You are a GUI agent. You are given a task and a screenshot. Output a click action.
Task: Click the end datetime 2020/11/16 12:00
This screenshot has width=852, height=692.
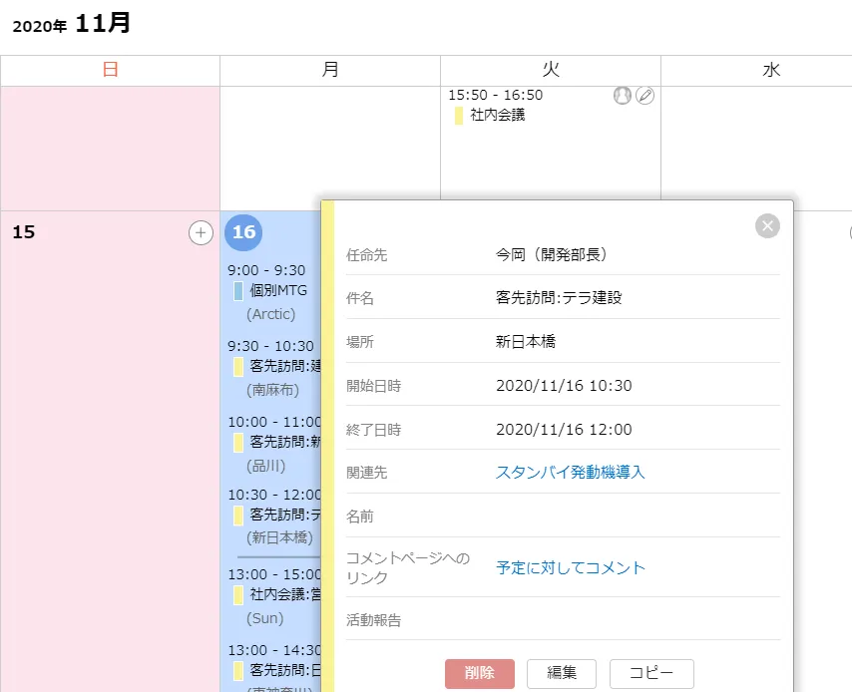click(564, 430)
